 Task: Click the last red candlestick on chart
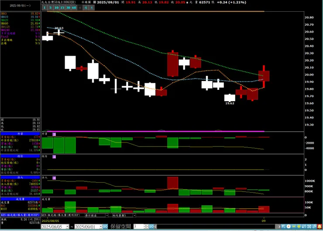pos(264,76)
